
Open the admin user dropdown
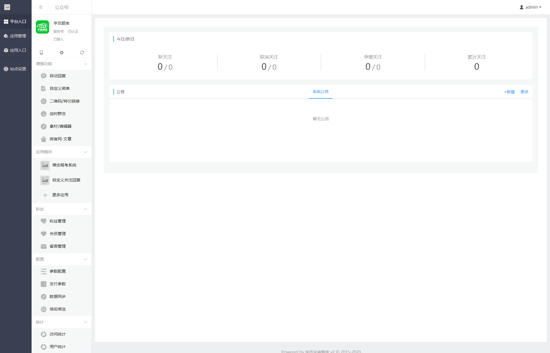coord(530,7)
